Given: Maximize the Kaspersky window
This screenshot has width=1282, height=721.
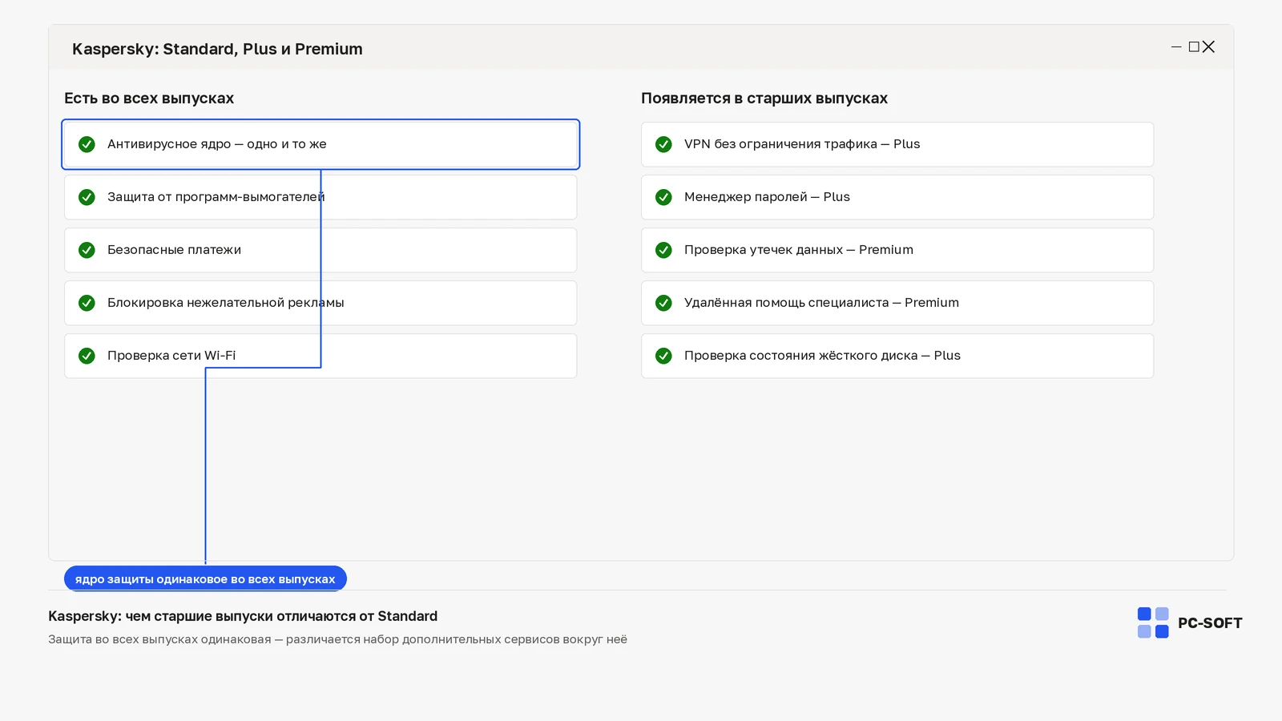Looking at the screenshot, I should coord(1194,47).
